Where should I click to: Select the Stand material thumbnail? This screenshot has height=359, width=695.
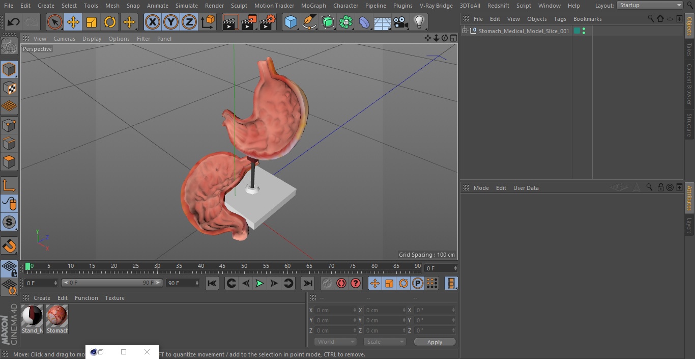(32, 319)
